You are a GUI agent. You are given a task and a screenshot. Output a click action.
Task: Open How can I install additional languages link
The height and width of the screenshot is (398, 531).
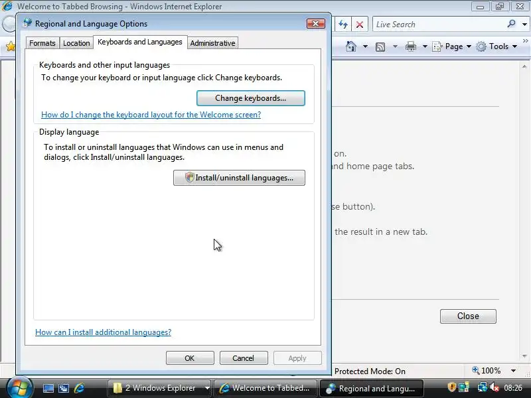pyautogui.click(x=104, y=332)
